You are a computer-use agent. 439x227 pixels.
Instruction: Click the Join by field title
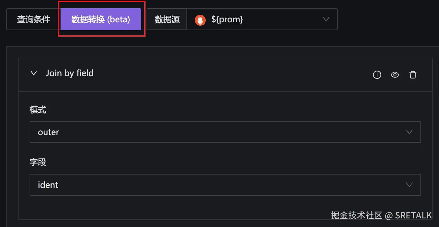(70, 73)
